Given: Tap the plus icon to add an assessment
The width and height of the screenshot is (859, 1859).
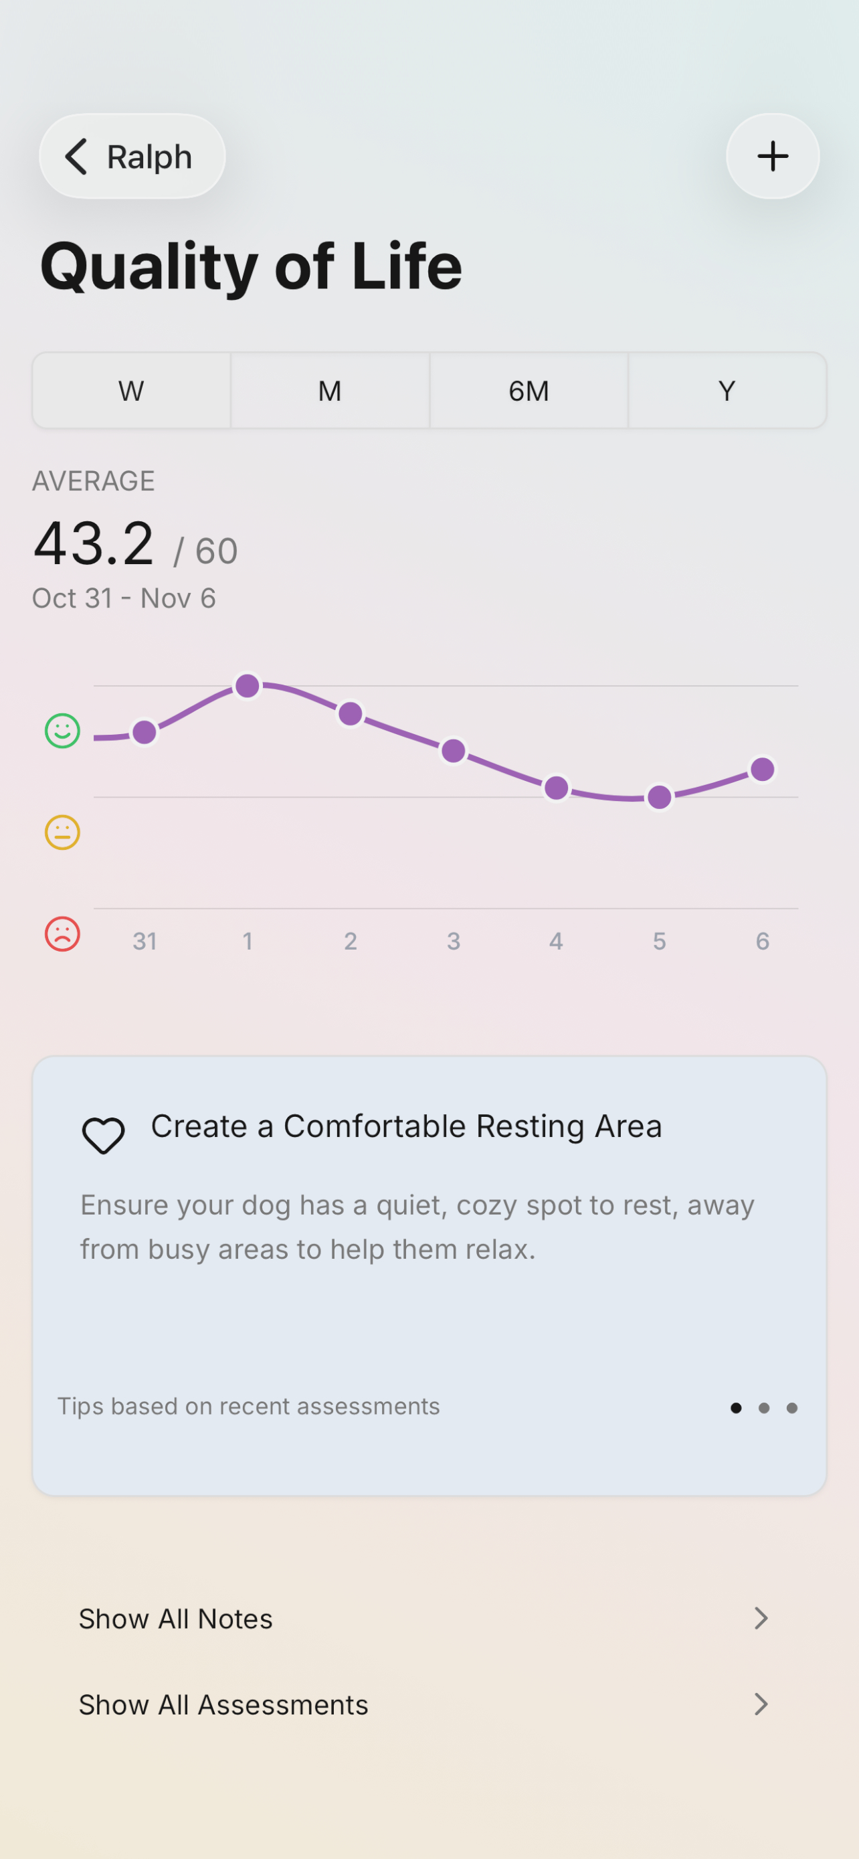Looking at the screenshot, I should 773,156.
